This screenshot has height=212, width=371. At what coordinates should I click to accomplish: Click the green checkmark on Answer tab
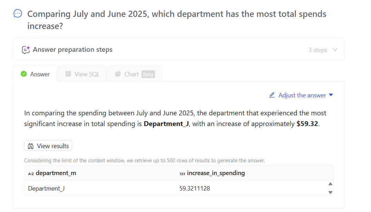[24, 74]
